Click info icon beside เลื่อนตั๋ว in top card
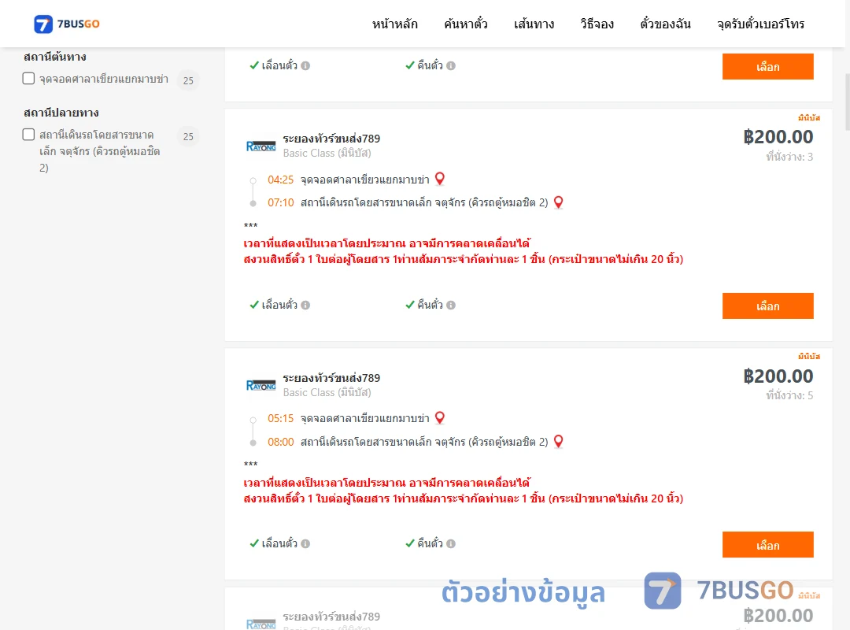 pos(305,65)
